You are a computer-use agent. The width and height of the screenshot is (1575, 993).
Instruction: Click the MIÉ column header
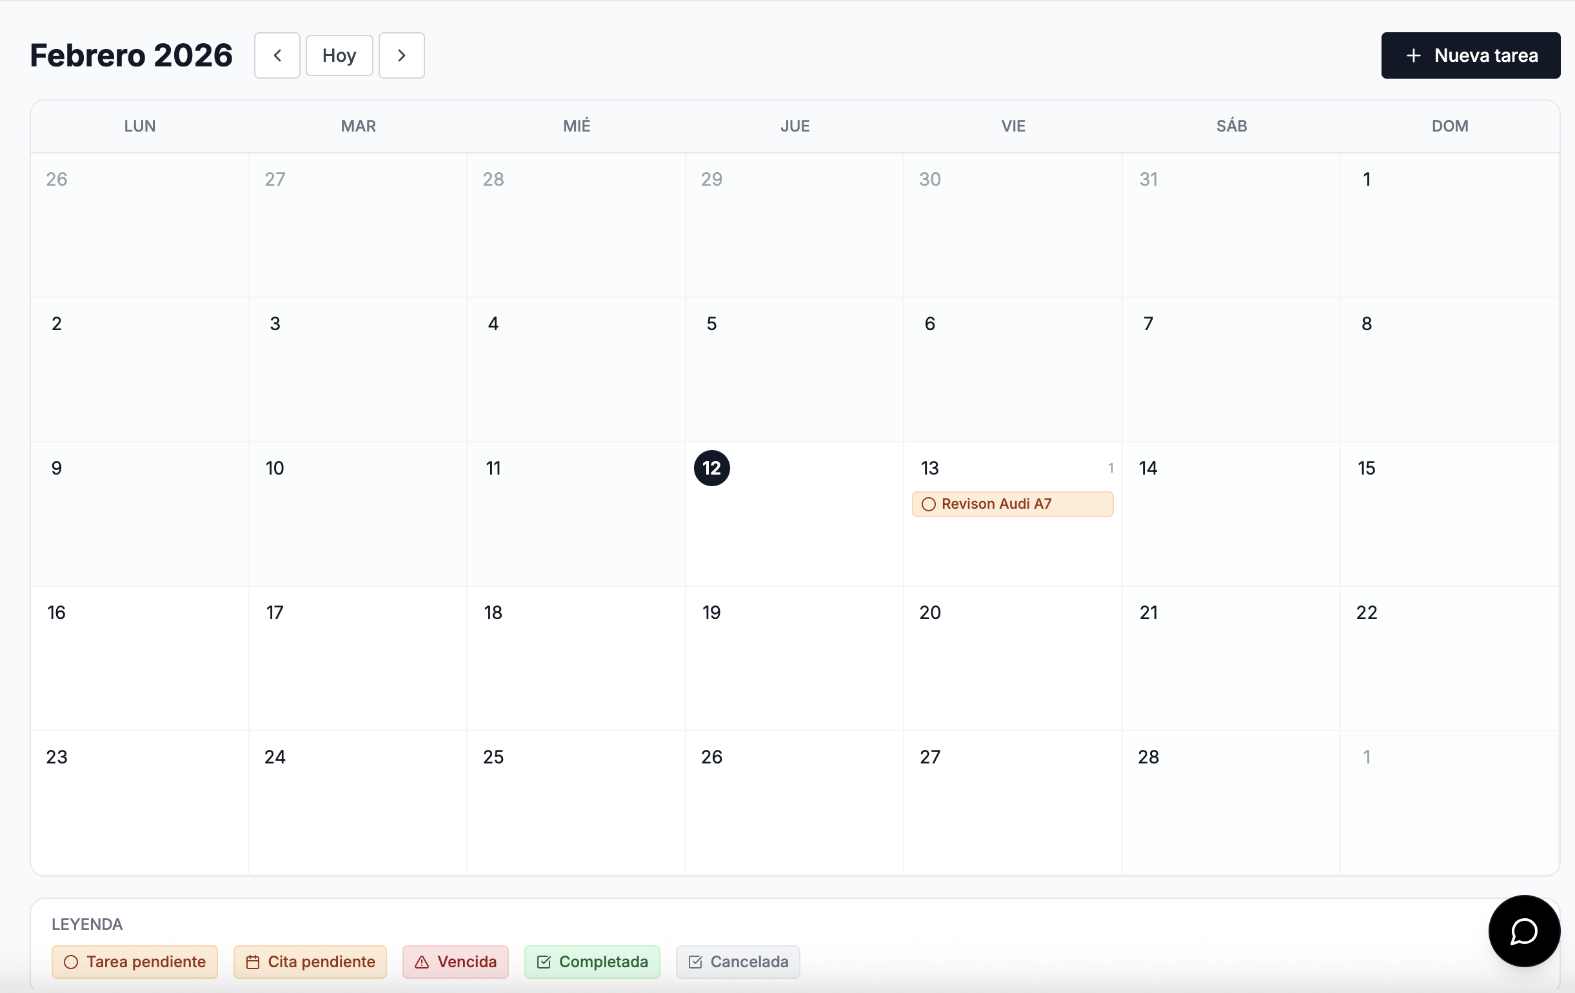coord(577,126)
